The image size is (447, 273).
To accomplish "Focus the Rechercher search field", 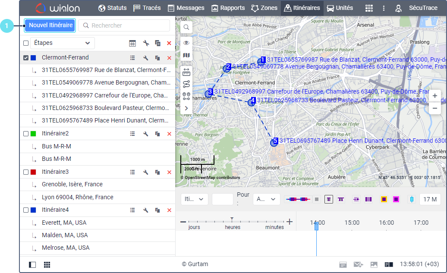I will [124, 25].
